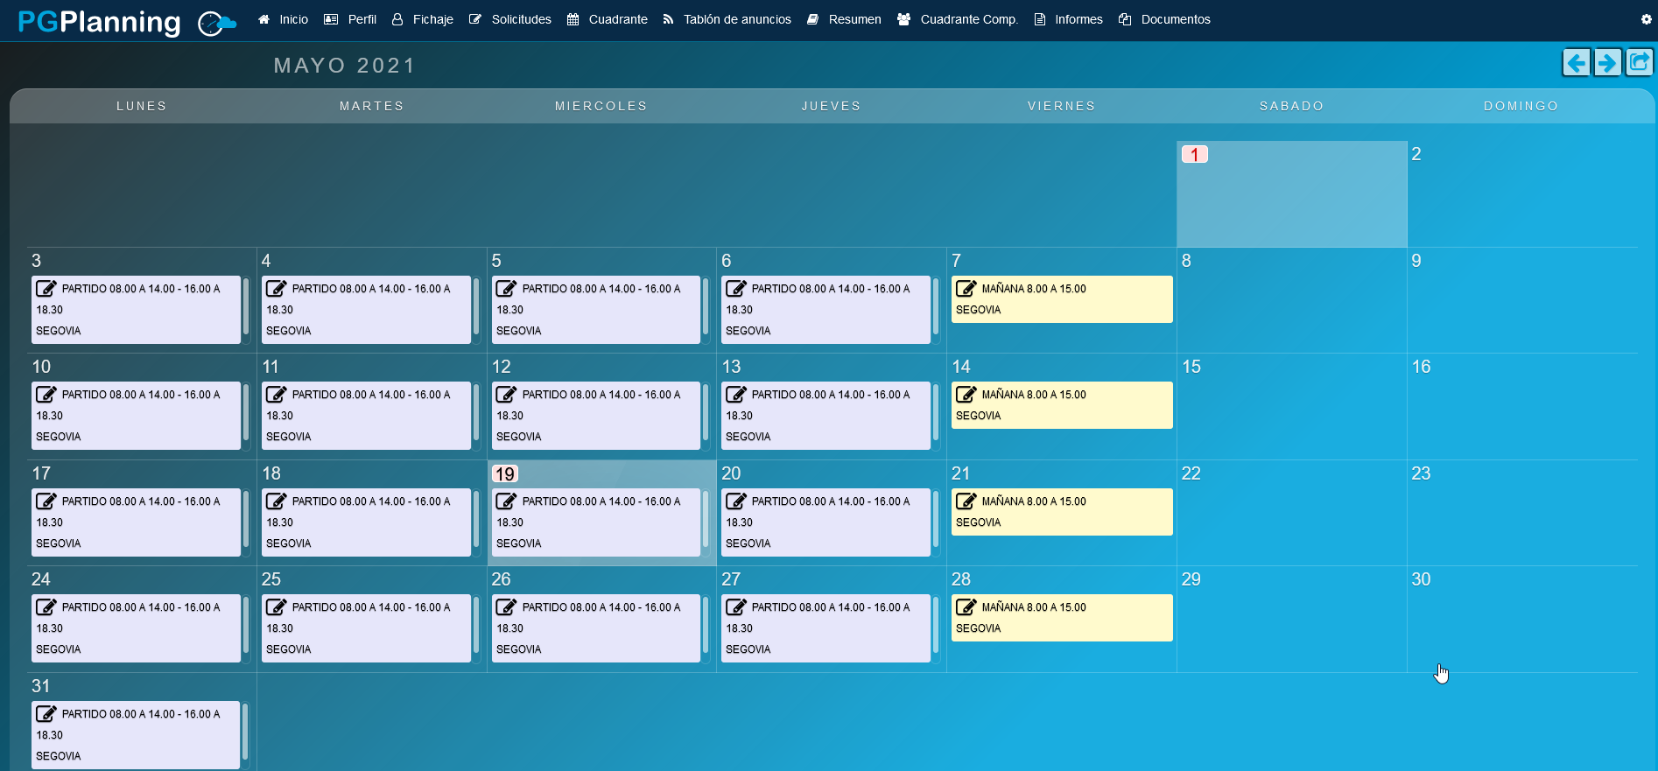The width and height of the screenshot is (1658, 771).
Task: Click SEGOVIA text on day 21
Action: [x=978, y=522]
